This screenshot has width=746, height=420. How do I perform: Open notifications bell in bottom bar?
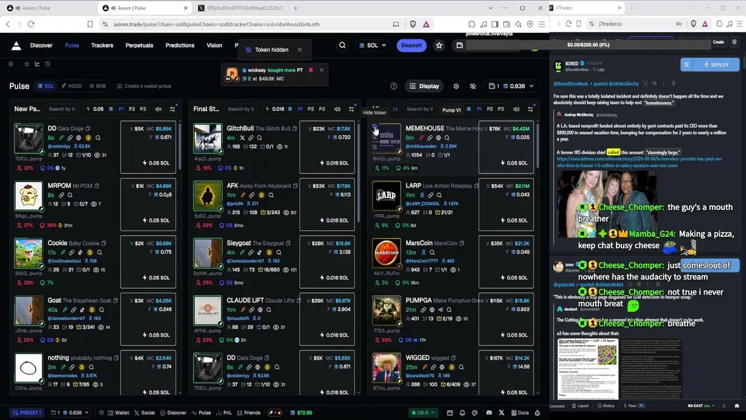[462, 413]
